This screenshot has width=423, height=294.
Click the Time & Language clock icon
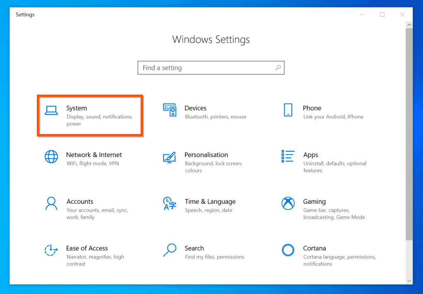[x=169, y=204]
